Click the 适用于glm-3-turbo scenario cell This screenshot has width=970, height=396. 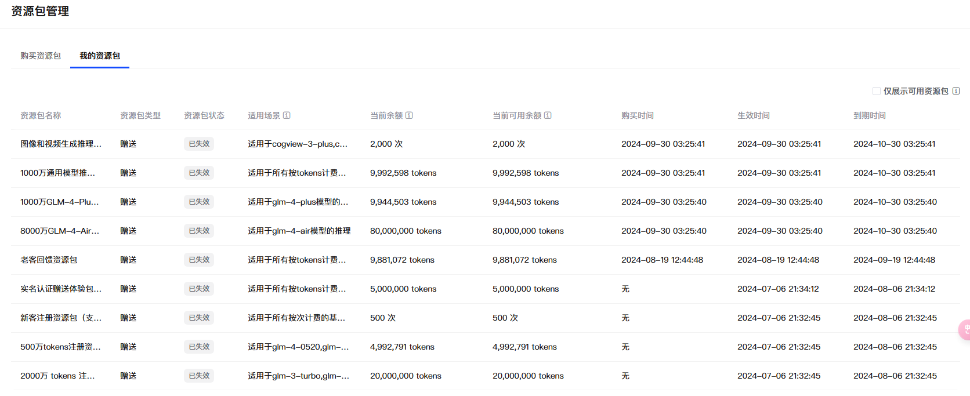coord(298,376)
